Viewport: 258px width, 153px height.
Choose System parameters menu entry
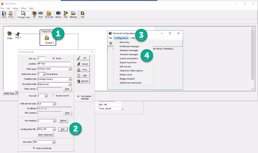click(x=129, y=58)
